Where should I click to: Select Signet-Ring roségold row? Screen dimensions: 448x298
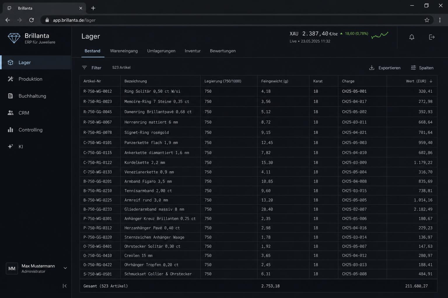[x=258, y=132]
